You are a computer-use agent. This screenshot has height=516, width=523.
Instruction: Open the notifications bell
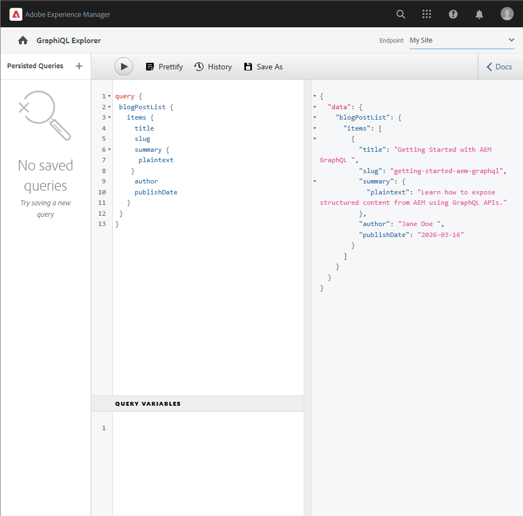479,14
